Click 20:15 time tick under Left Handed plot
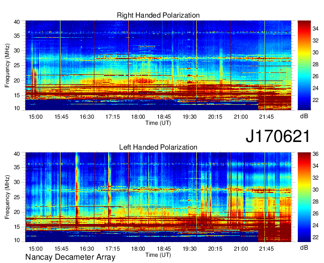Image resolution: width=324 pixels, height=263 pixels. pyautogui.click(x=215, y=249)
